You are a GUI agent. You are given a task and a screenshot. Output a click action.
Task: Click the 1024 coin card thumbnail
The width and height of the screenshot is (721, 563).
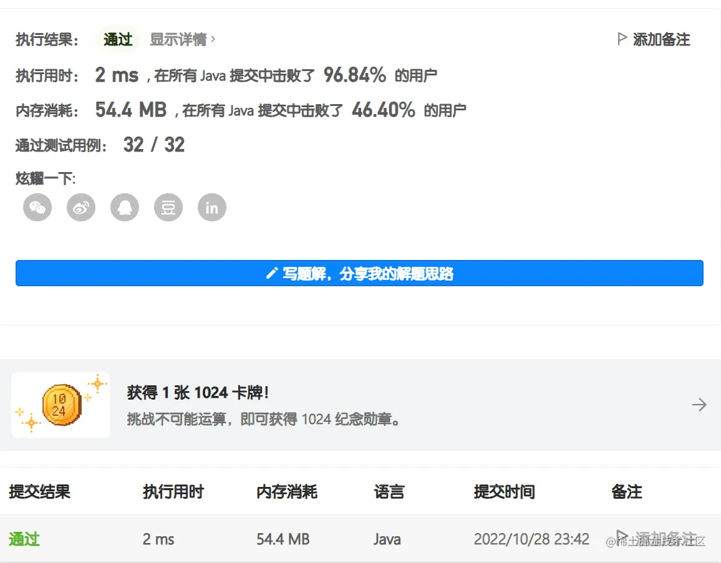click(x=60, y=405)
